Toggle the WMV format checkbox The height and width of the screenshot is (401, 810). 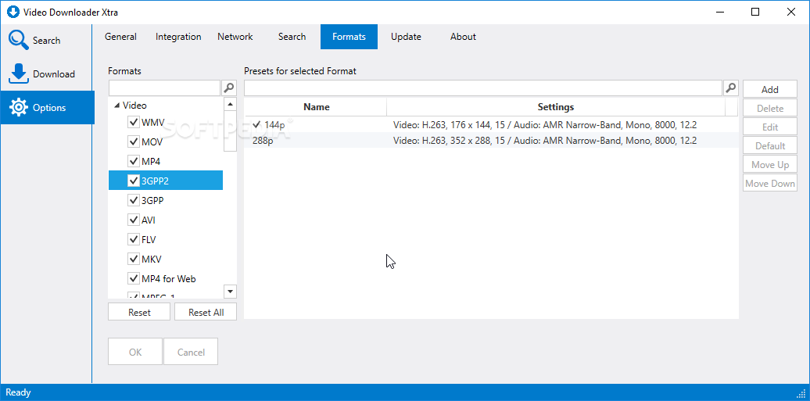[x=133, y=123]
